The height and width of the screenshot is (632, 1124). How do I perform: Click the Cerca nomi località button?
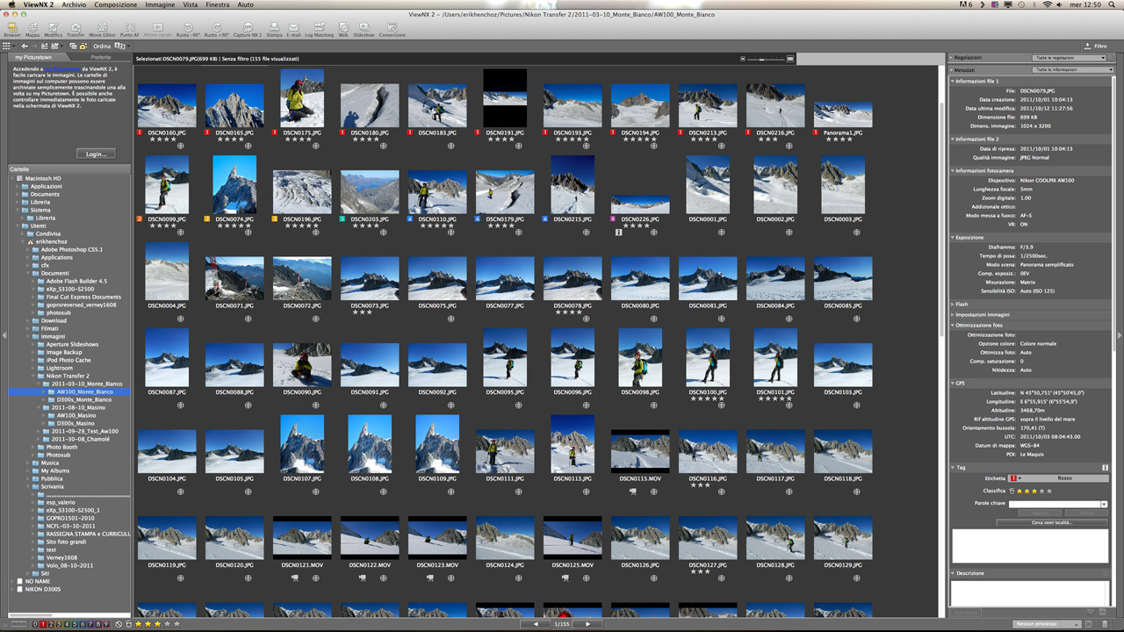coord(1052,522)
